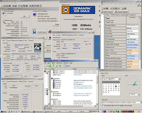The width and height of the screenshot is (142, 113).
Task: Click the refresh icon in EVEREST toolbar
Action: pos(57,66)
